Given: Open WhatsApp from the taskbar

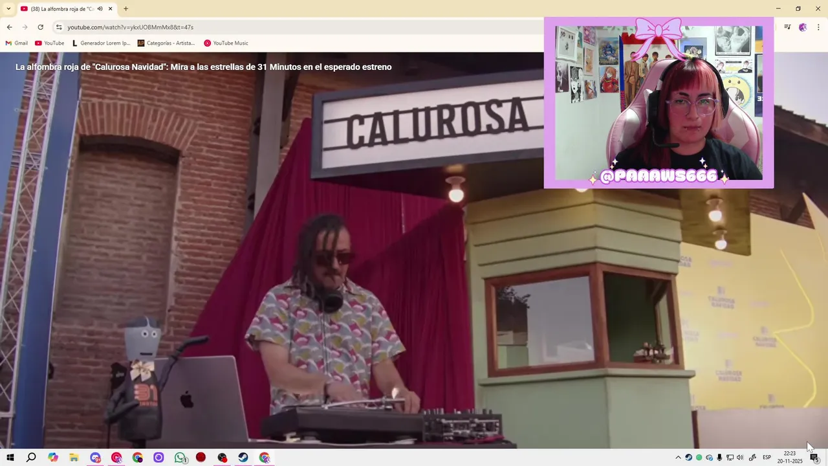Looking at the screenshot, I should tap(180, 458).
